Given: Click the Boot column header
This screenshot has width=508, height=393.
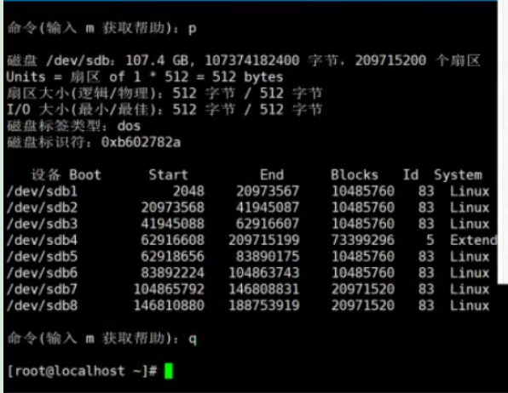Looking at the screenshot, I should pos(85,175).
